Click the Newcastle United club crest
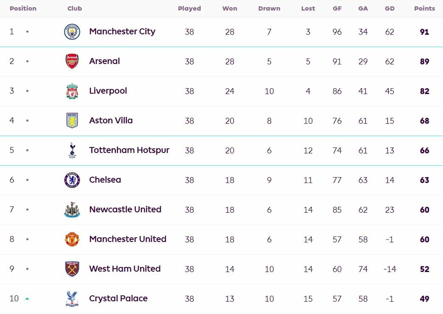The width and height of the screenshot is (443, 314). (72, 210)
